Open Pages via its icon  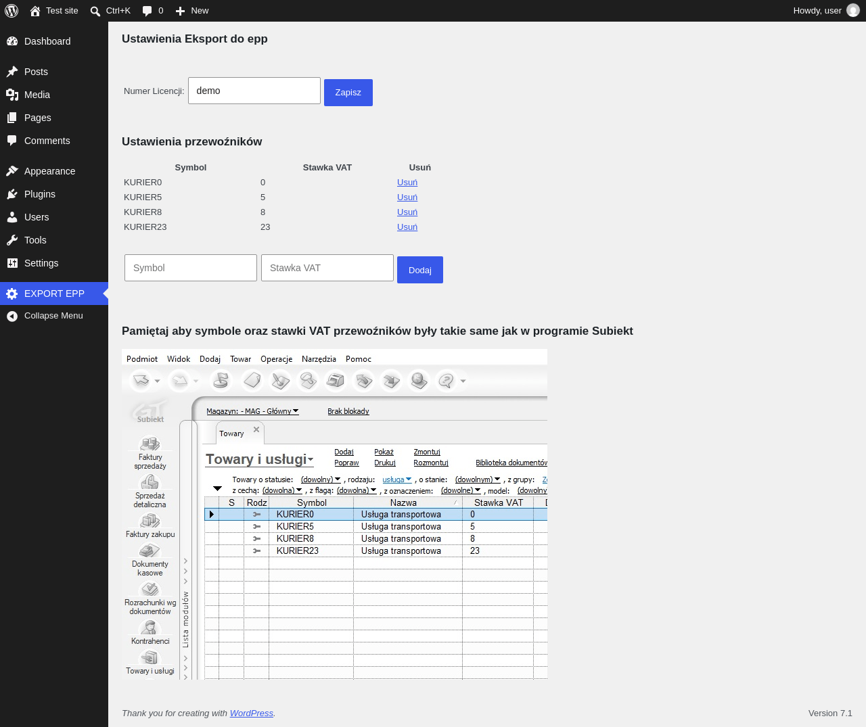pos(12,118)
